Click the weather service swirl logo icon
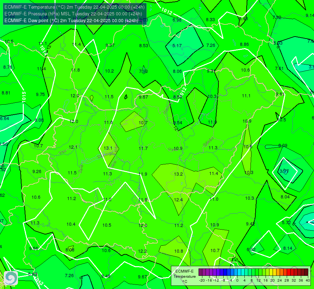Image resolution: width=314 pixels, height=289 pixels. 11,278
